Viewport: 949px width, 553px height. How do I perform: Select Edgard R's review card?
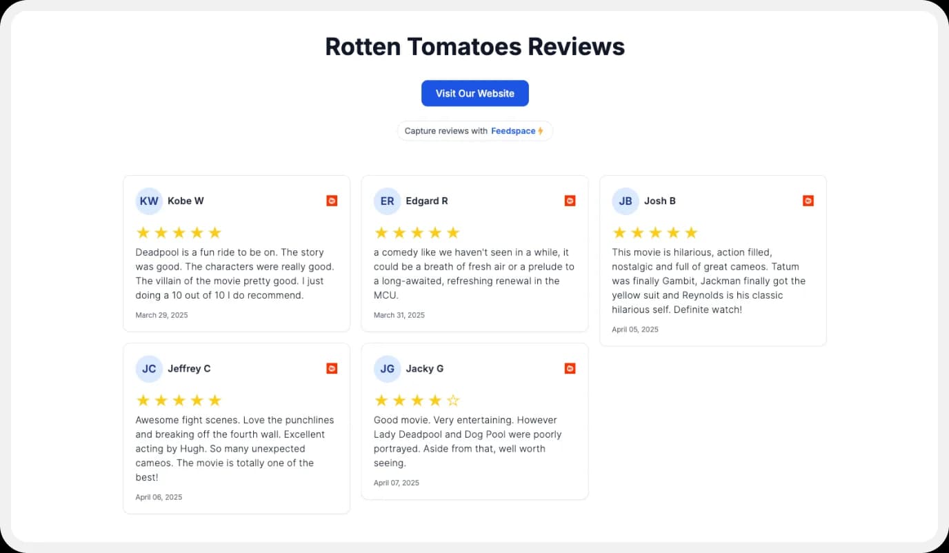point(474,254)
